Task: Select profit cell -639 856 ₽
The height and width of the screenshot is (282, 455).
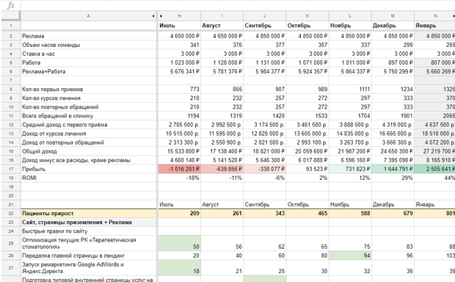Action: point(222,169)
